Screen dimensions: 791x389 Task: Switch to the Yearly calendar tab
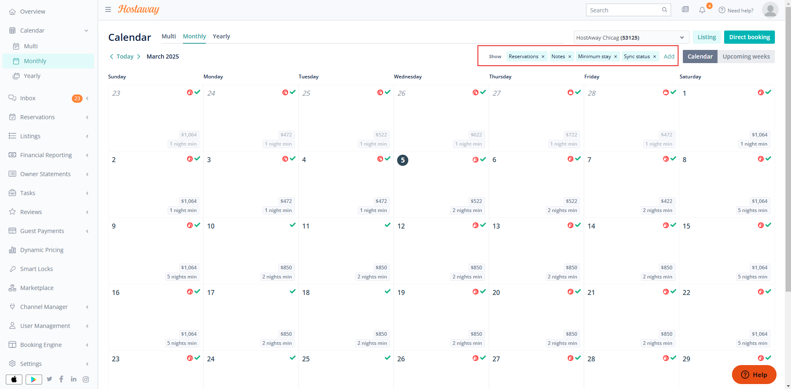point(221,36)
